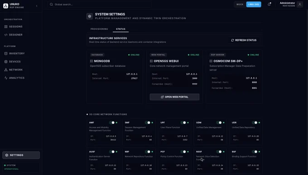Click the Open5GS WebUI server icon

(151, 61)
